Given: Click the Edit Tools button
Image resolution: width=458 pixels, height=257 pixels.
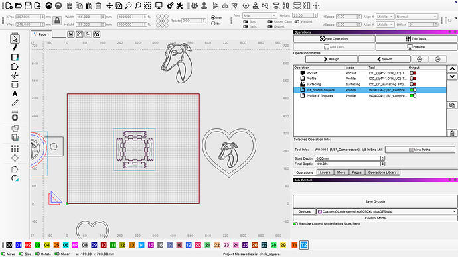Looking at the screenshot, I should coord(416,39).
